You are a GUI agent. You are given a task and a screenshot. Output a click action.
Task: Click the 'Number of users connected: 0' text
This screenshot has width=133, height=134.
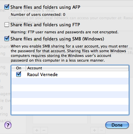38,14
